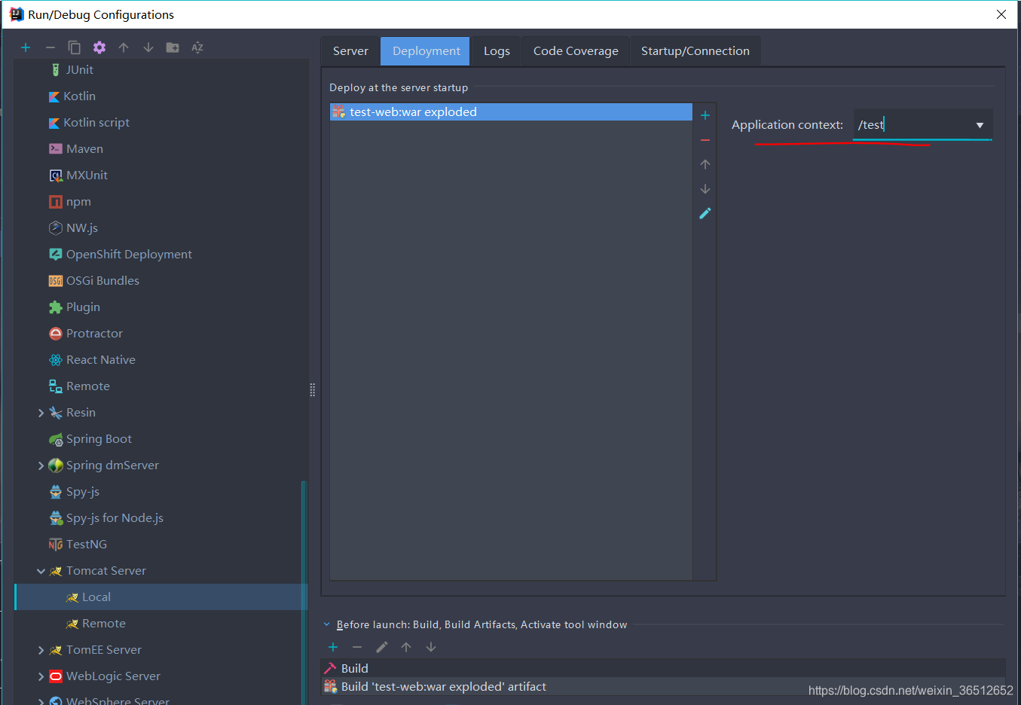Open the Logs tab
Viewport: 1021px width, 705px height.
497,51
